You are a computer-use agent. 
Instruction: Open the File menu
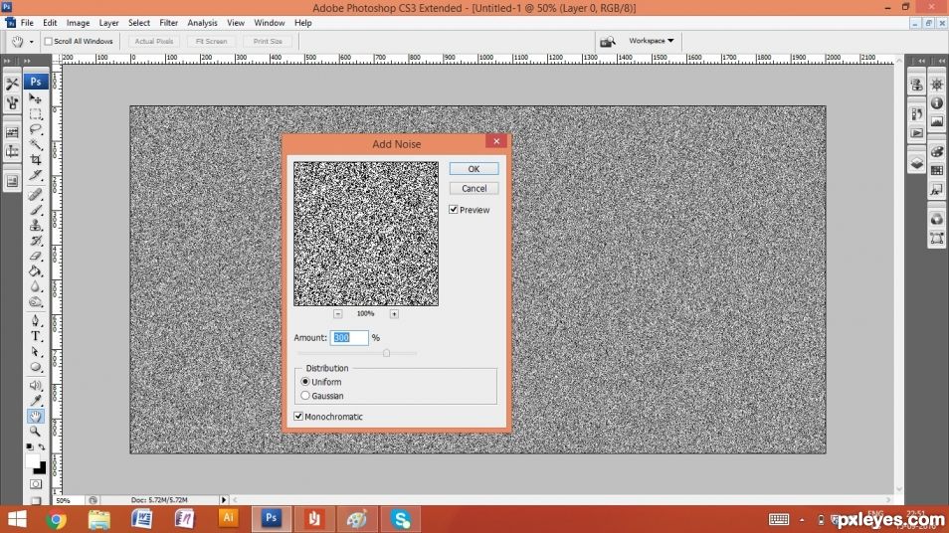click(x=27, y=23)
